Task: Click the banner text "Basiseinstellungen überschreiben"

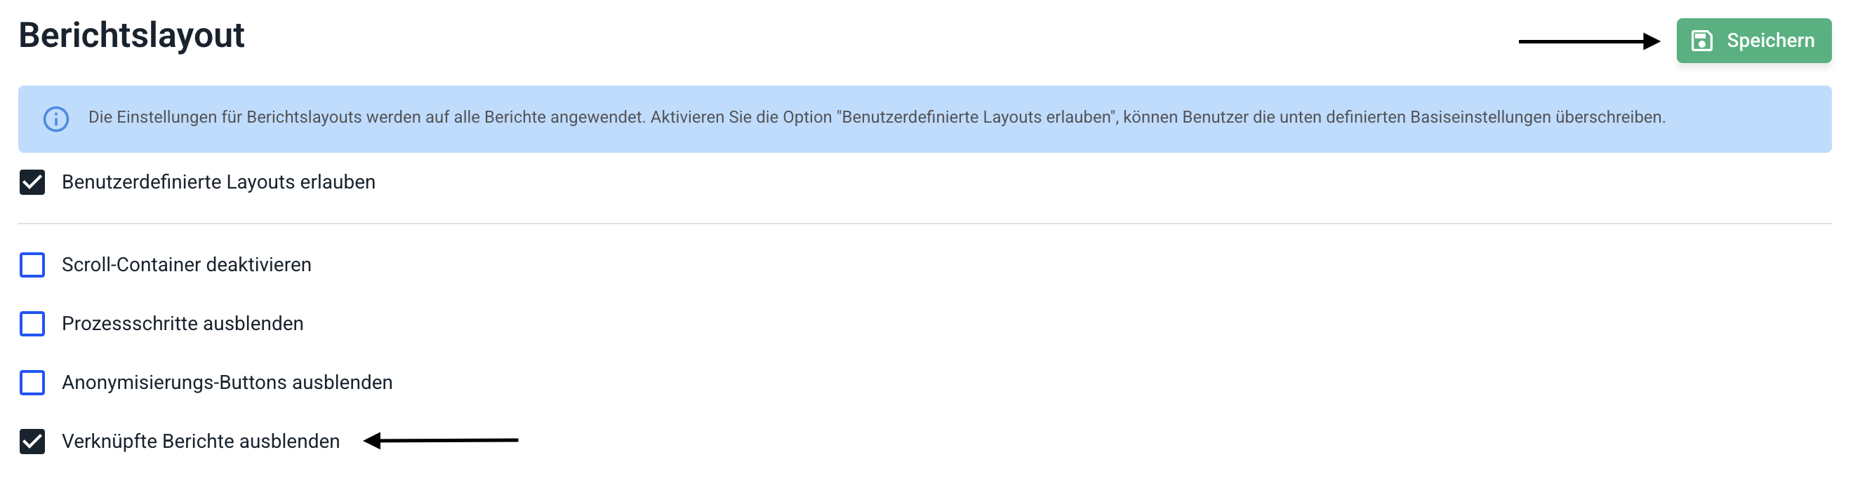Action: (1537, 117)
